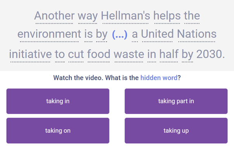Click the word 'half' in the sentence

(169, 54)
